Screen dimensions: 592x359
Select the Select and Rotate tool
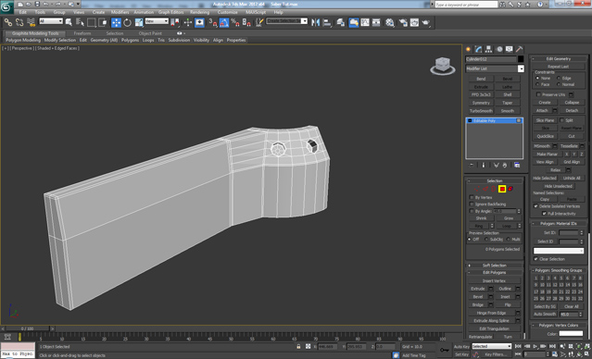click(128, 22)
